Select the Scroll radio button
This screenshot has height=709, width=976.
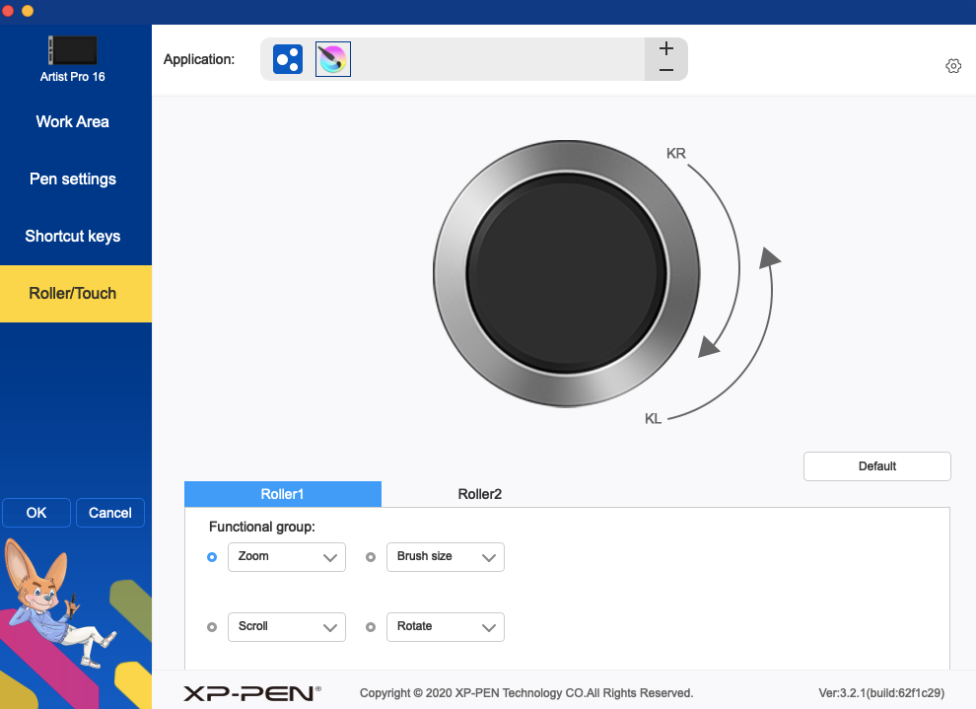pos(212,627)
